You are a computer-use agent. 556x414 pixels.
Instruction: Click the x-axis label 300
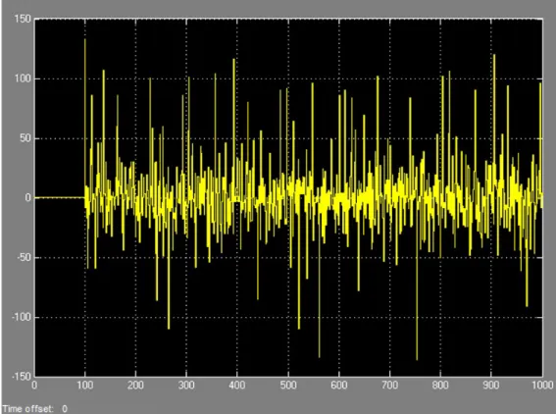(186, 386)
